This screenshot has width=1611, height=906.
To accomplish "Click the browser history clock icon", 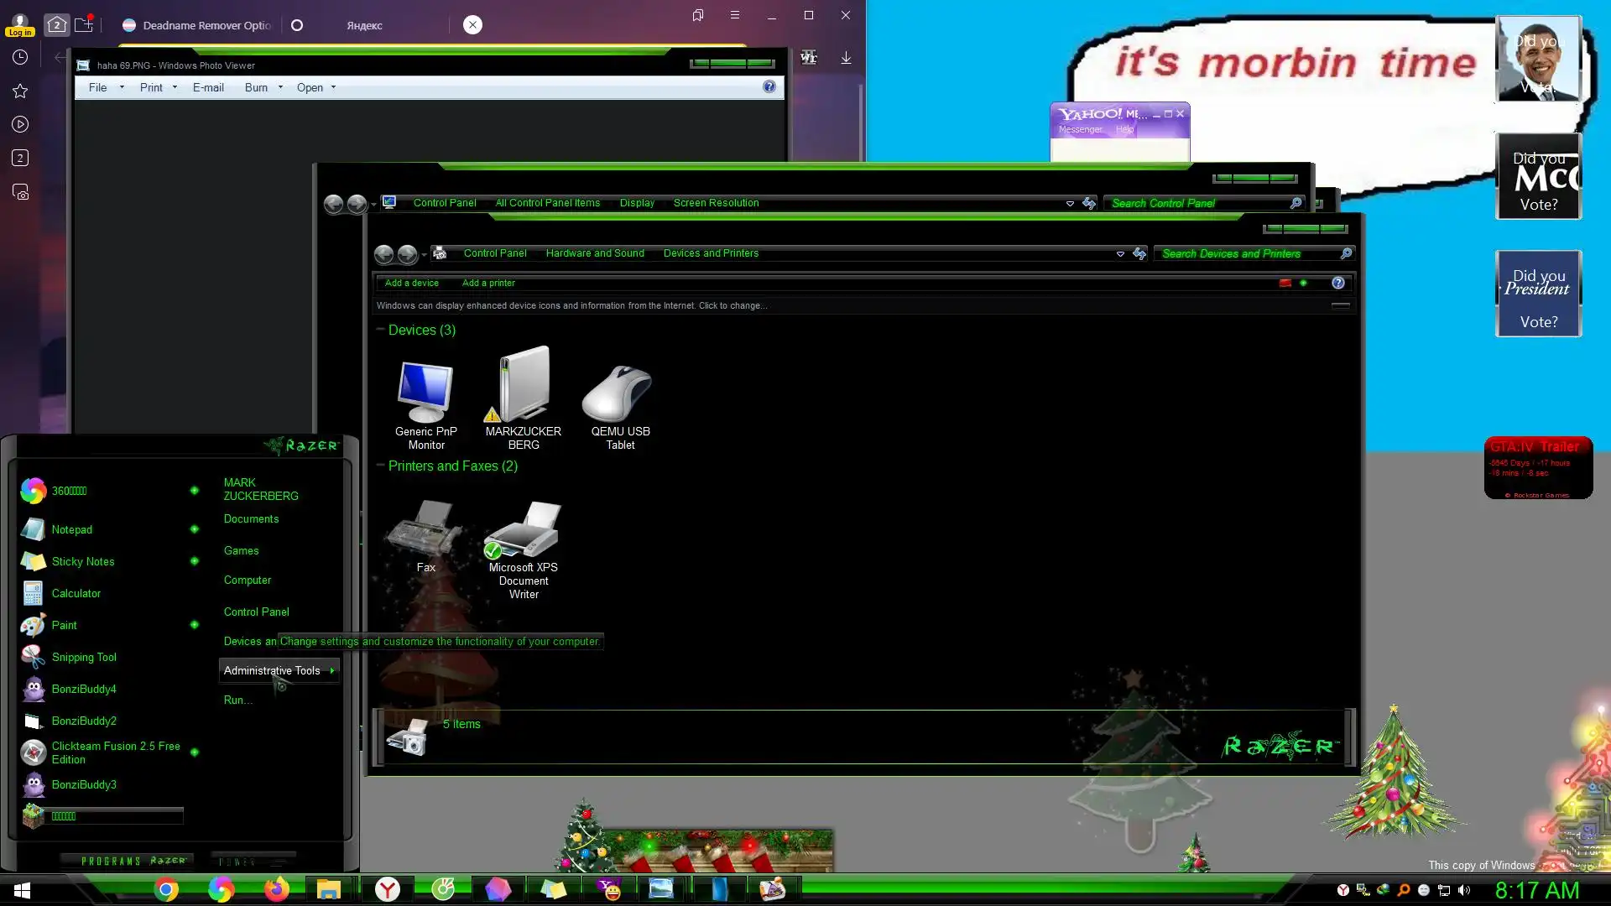I will pyautogui.click(x=20, y=57).
